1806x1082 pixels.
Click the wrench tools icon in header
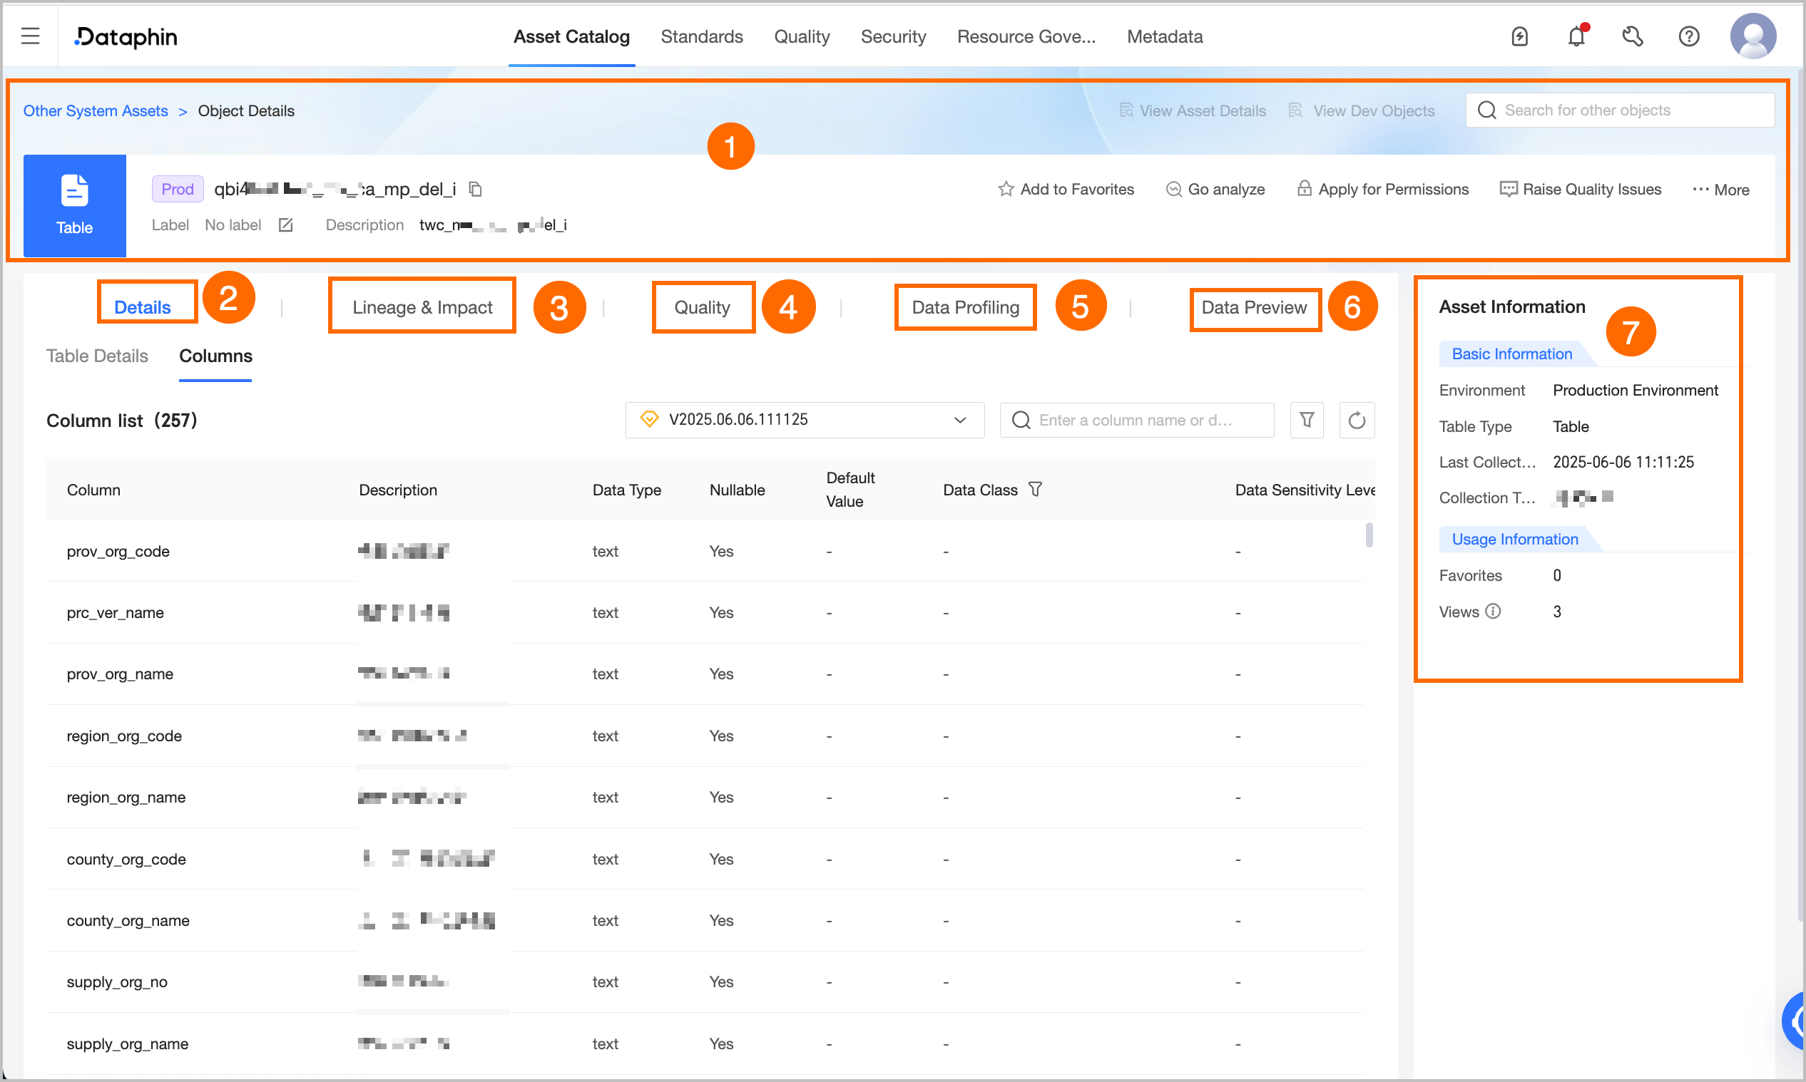click(1633, 36)
